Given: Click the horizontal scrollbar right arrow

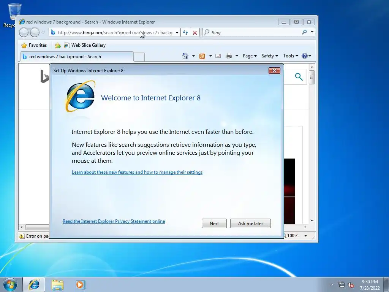Looking at the screenshot, I should [305, 227].
